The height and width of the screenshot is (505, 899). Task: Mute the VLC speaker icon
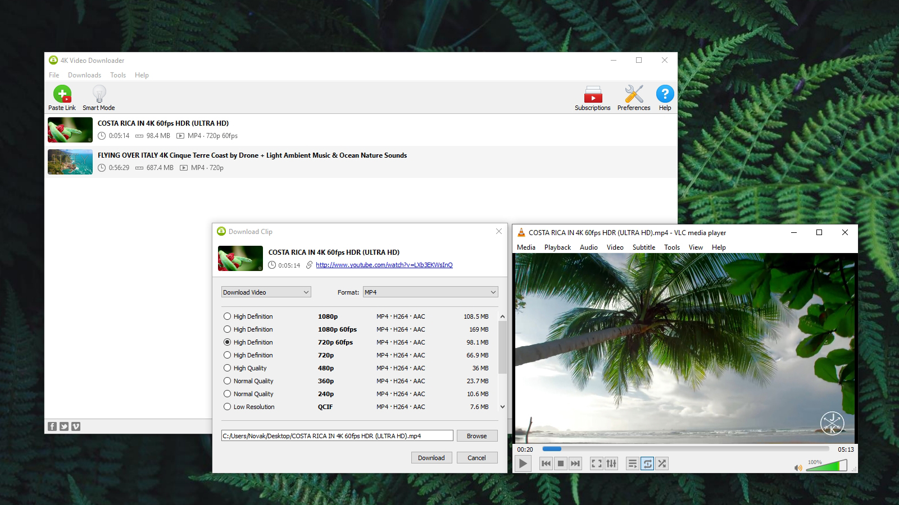[x=798, y=467]
